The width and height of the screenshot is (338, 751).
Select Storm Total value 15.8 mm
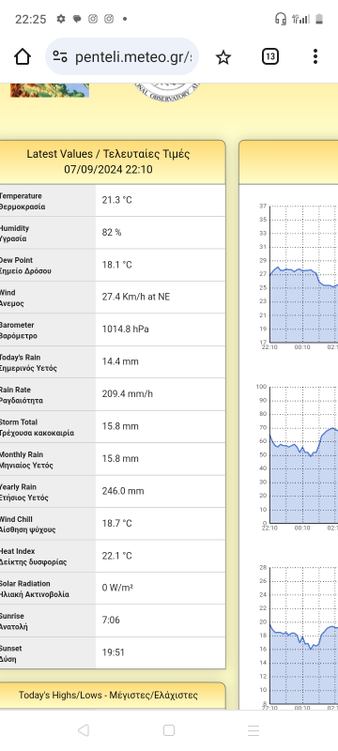[x=120, y=426]
